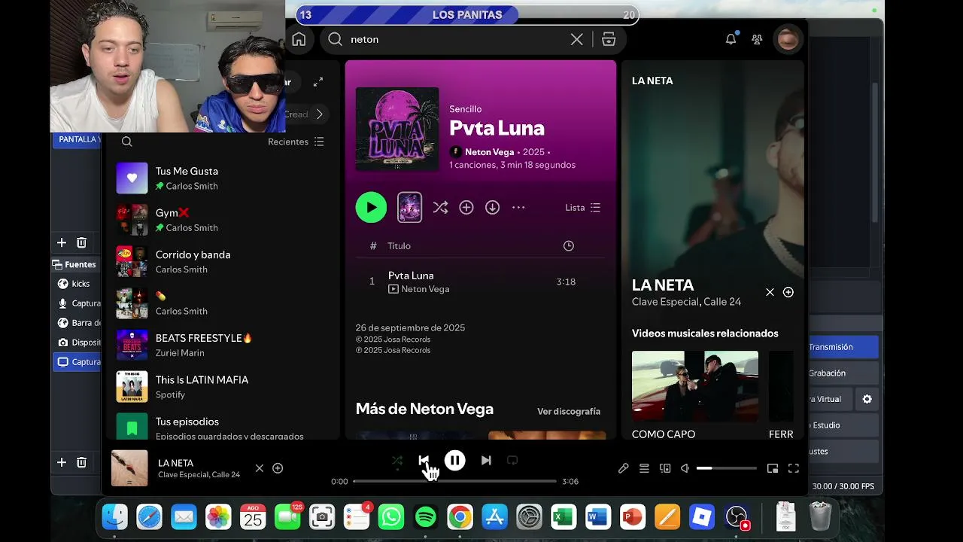Open Neton Vega artist link in header
The height and width of the screenshot is (542, 963).
[x=489, y=152]
